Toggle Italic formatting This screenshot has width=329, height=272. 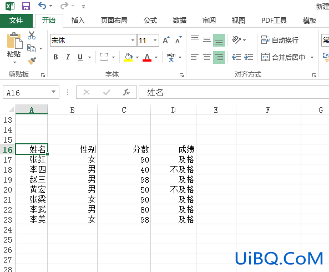[68, 57]
